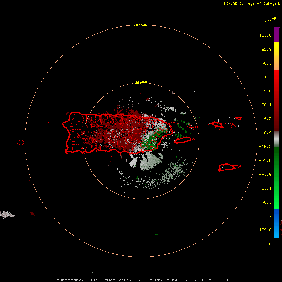Click the gray fan-shaped echo south of Puerto Rico
Viewport: 282px width, 282px height.
[x=146, y=161]
